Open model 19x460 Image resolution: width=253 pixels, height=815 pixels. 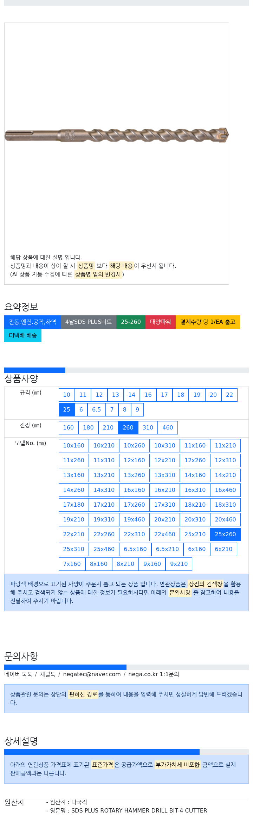point(134,519)
